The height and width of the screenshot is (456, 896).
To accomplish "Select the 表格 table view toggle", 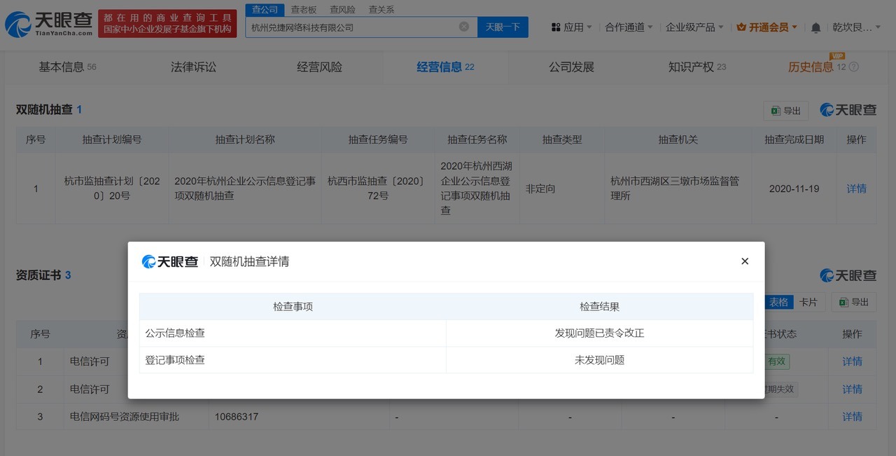I will (779, 302).
